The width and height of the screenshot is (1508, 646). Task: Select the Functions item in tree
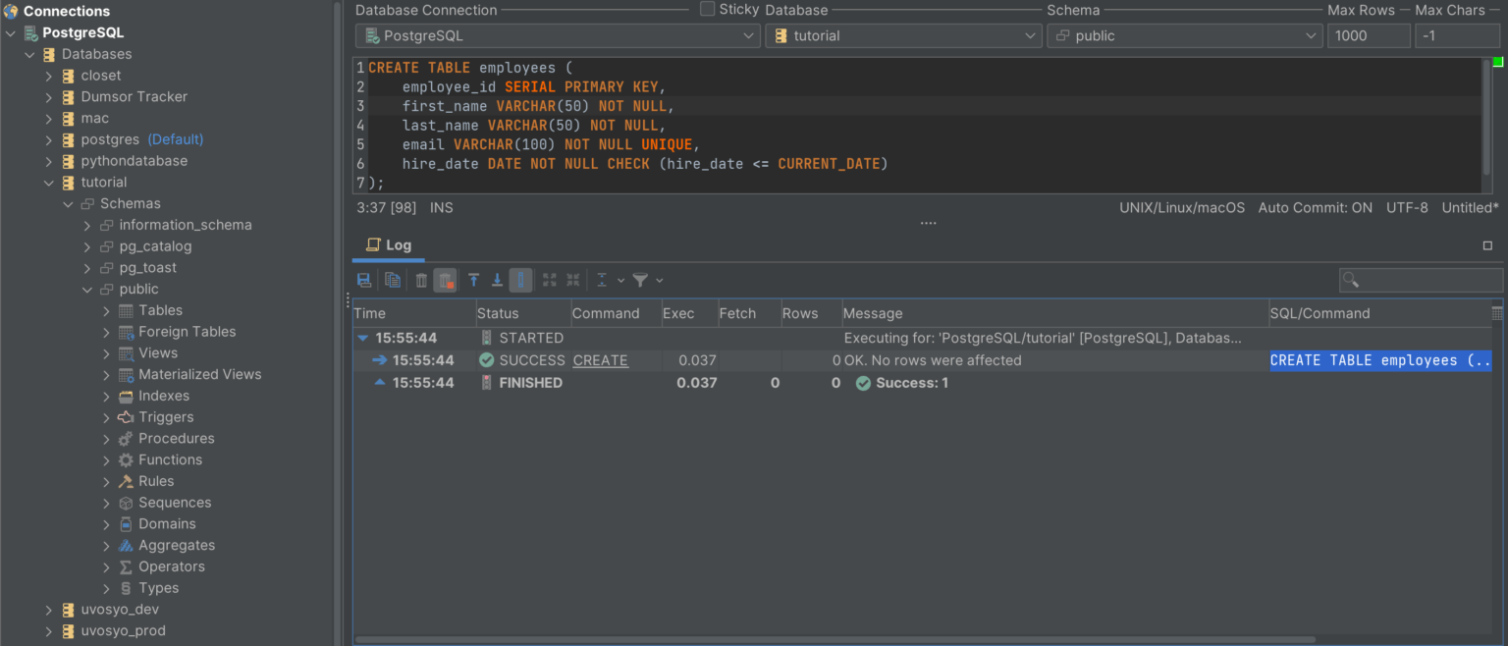tap(170, 459)
